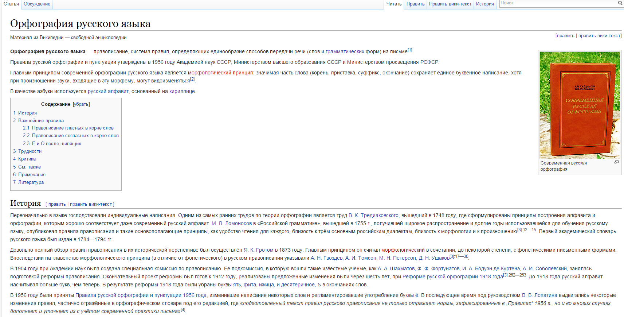This screenshot has height=317, width=624.
Task: Go to contents entry 'Ё и О после шипящих'
Action: (56, 144)
